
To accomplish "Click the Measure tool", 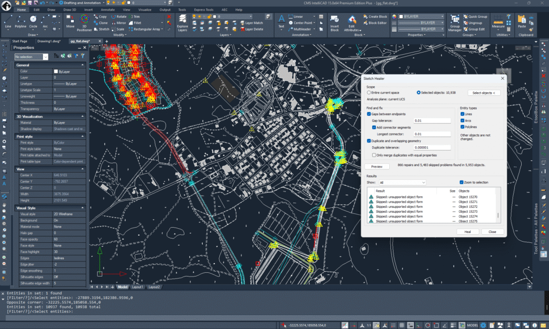I will pyautogui.click(x=498, y=21).
